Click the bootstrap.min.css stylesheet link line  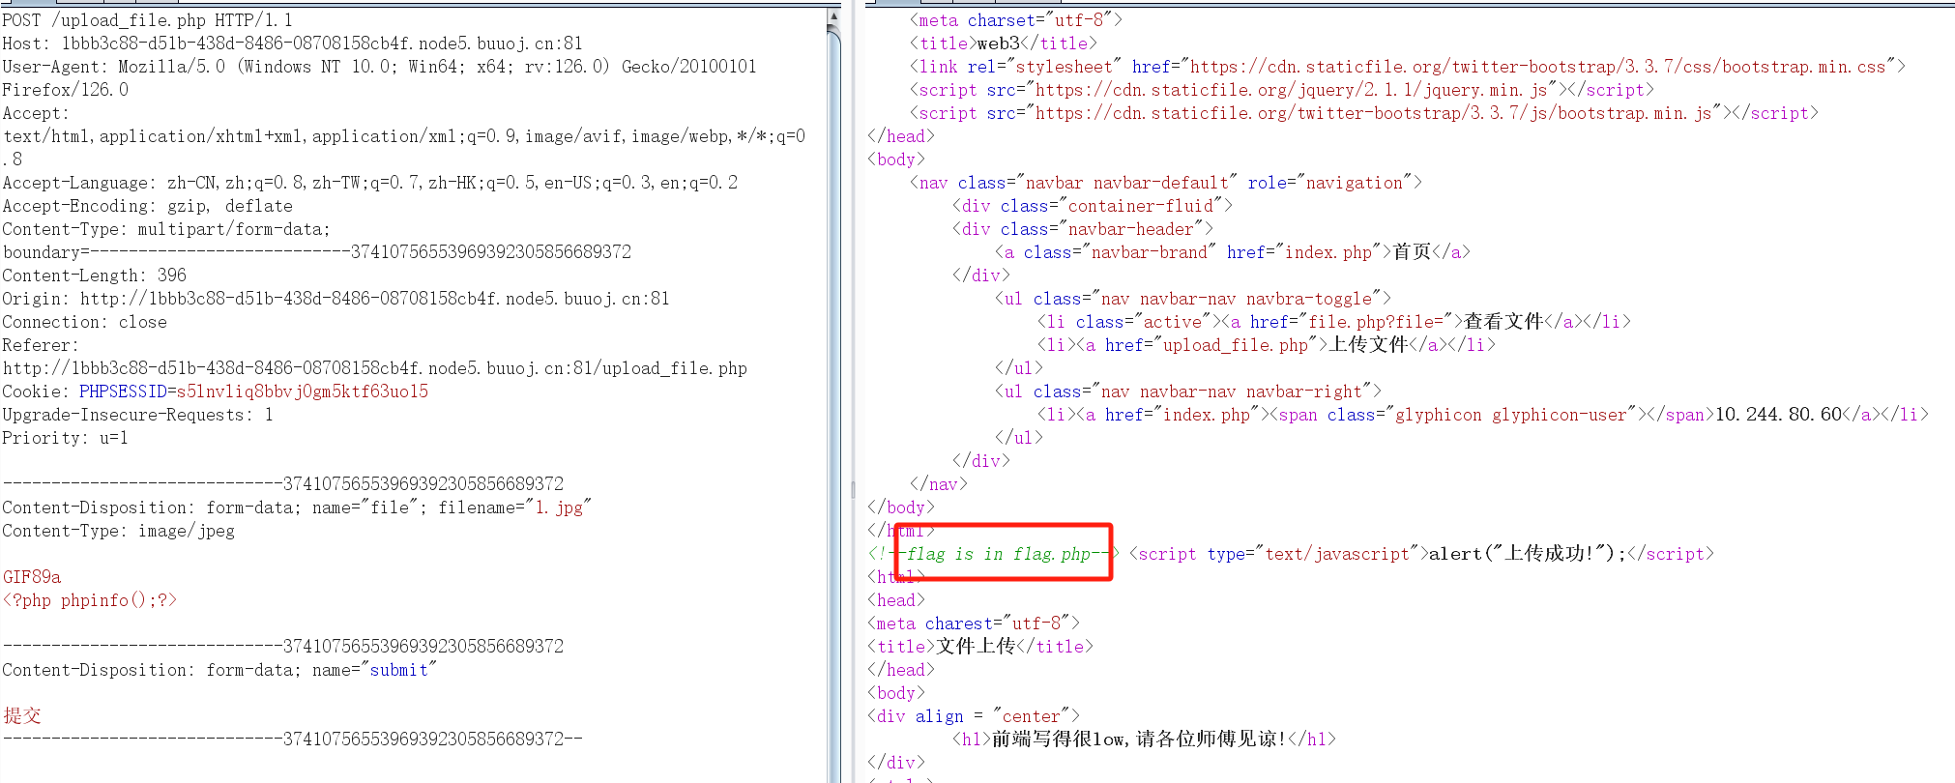1407,67
